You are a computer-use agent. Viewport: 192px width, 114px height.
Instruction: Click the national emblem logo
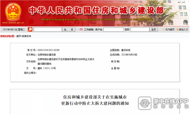coord(13,12)
